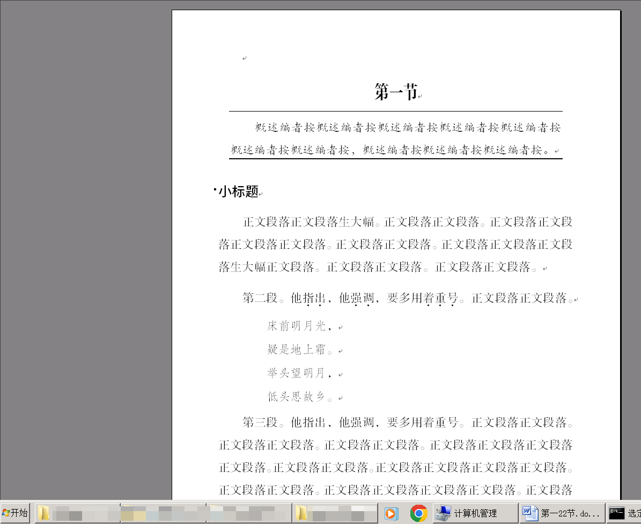
Task: Click the poem line 疑是地上霜
Action: point(296,350)
